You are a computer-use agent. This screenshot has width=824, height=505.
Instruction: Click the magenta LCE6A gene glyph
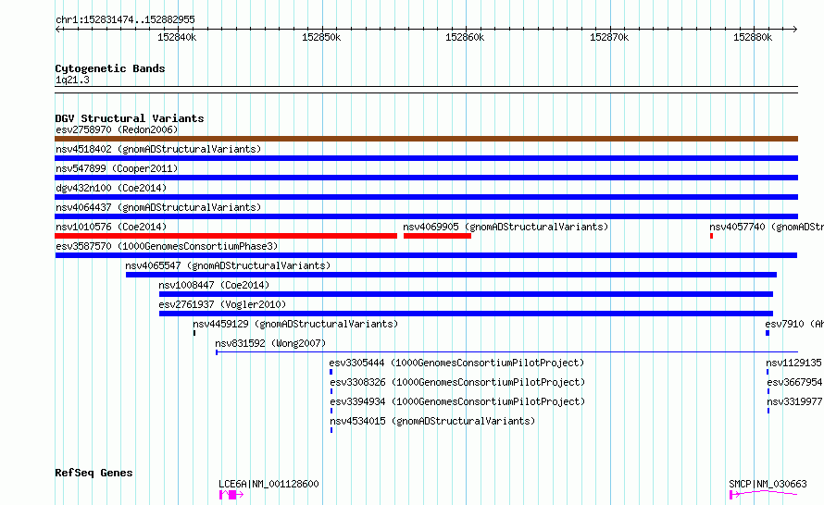(231, 495)
